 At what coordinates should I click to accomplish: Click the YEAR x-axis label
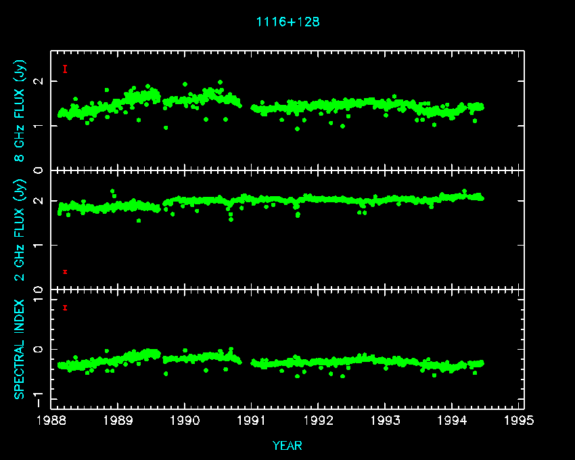coord(287,445)
